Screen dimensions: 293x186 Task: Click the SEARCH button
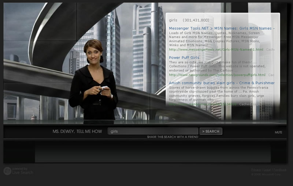pos(211,131)
